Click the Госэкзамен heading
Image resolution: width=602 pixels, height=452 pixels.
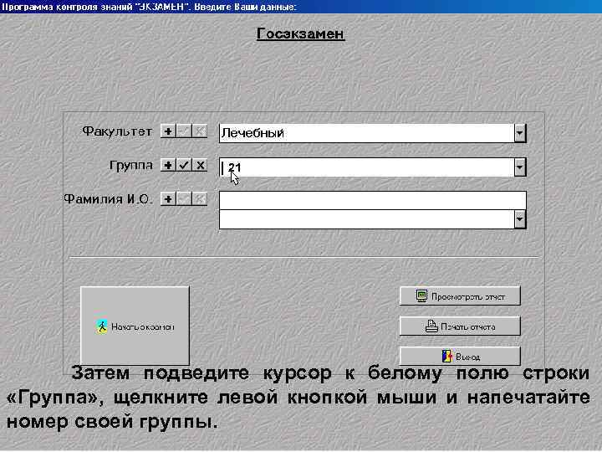click(x=301, y=33)
